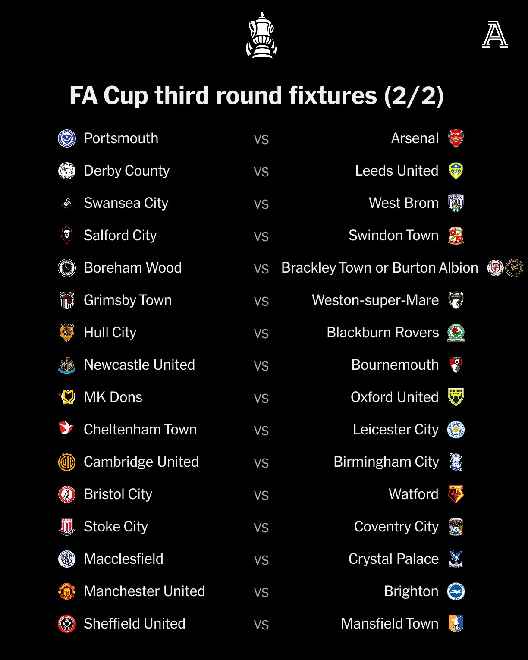Image resolution: width=528 pixels, height=660 pixels.
Task: Click the Brighton club crest
Action: [x=456, y=591]
